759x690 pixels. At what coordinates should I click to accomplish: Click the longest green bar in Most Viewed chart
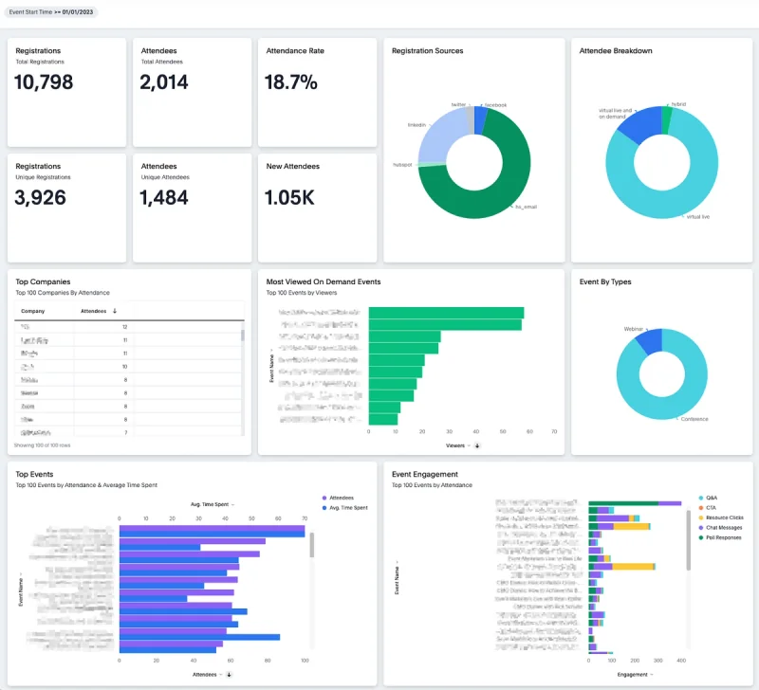point(446,313)
